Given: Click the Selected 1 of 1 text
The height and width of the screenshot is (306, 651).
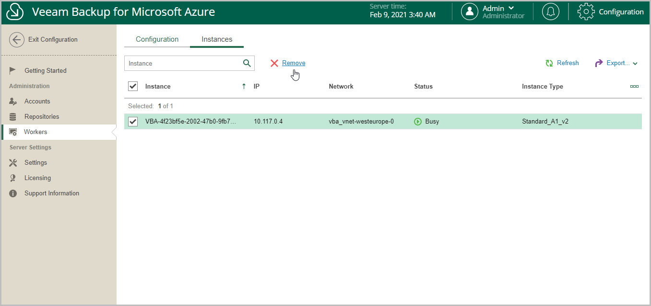Looking at the screenshot, I should (151, 106).
